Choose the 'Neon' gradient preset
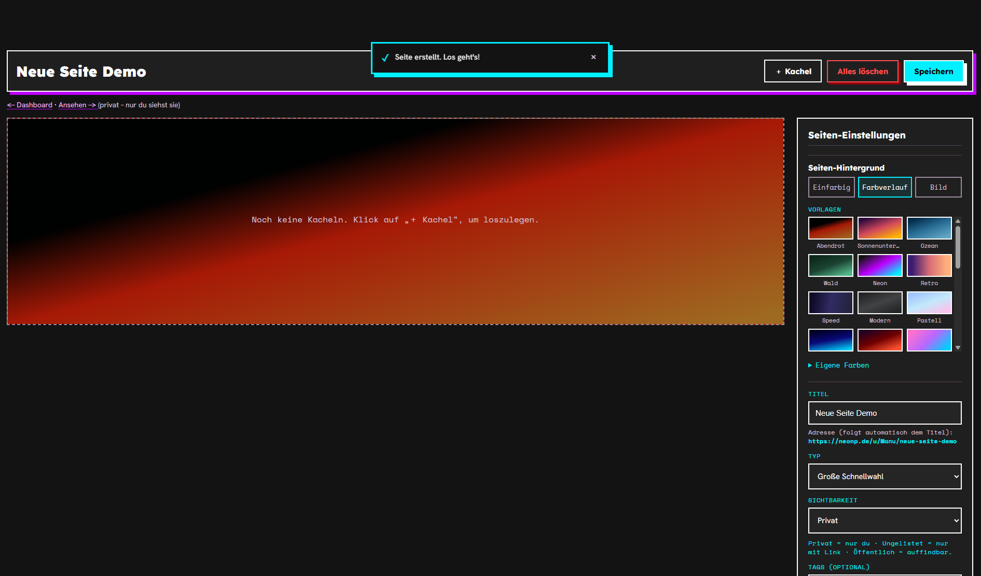This screenshot has height=576, width=981. coord(880,265)
